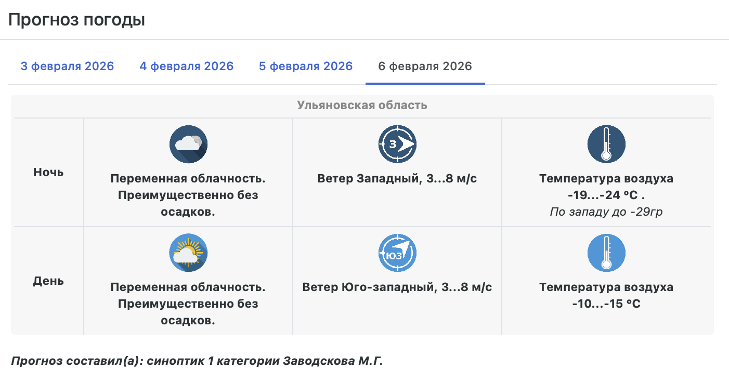729x368 pixels.
Task: Click the daytime sun and cloud icon
Action: 188,253
